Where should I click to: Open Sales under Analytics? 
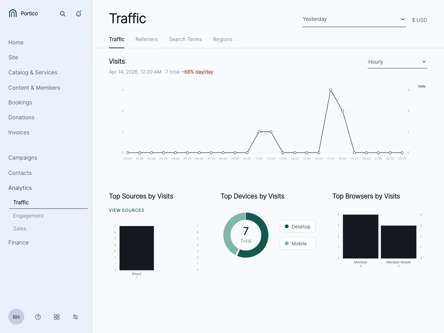pos(20,228)
